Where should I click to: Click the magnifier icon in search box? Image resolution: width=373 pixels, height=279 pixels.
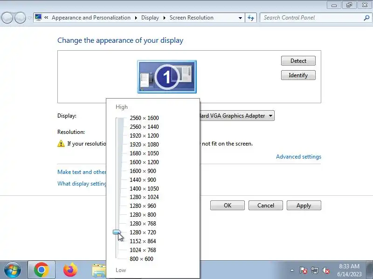coord(366,18)
